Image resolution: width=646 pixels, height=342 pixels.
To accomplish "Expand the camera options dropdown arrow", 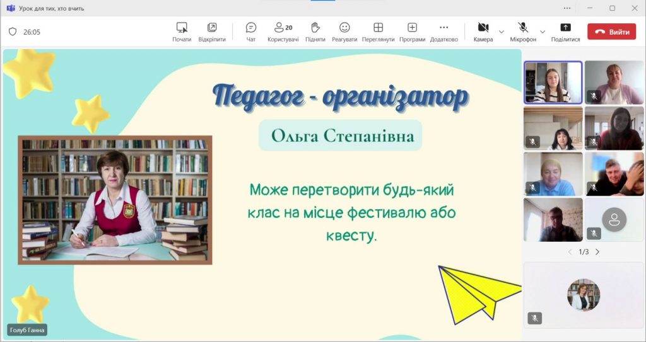I will point(502,31).
